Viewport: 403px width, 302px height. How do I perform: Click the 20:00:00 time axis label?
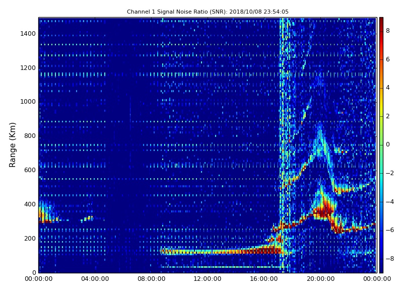pyautogui.click(x=320, y=279)
